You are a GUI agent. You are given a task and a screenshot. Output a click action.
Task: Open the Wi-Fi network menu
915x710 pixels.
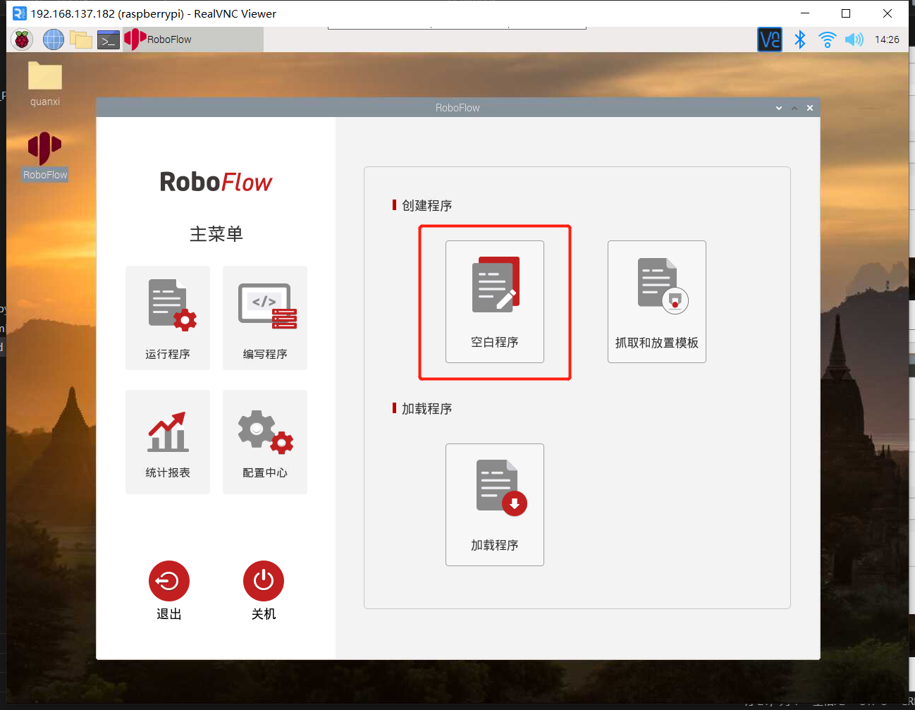[x=827, y=39]
